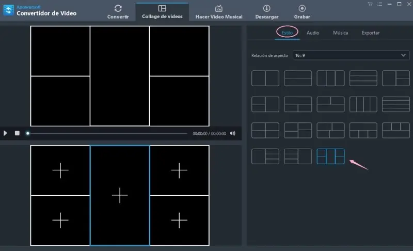Choose two side-by-side columns layout
Screen dimensions: 413x251
pos(265,78)
